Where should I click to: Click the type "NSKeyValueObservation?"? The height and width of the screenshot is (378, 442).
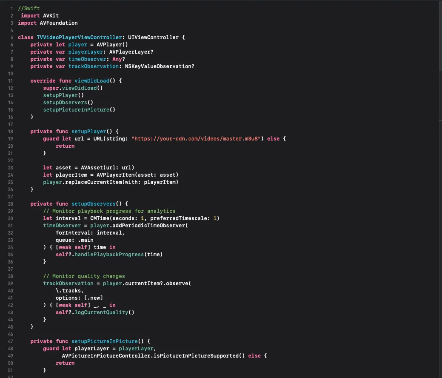(160, 66)
